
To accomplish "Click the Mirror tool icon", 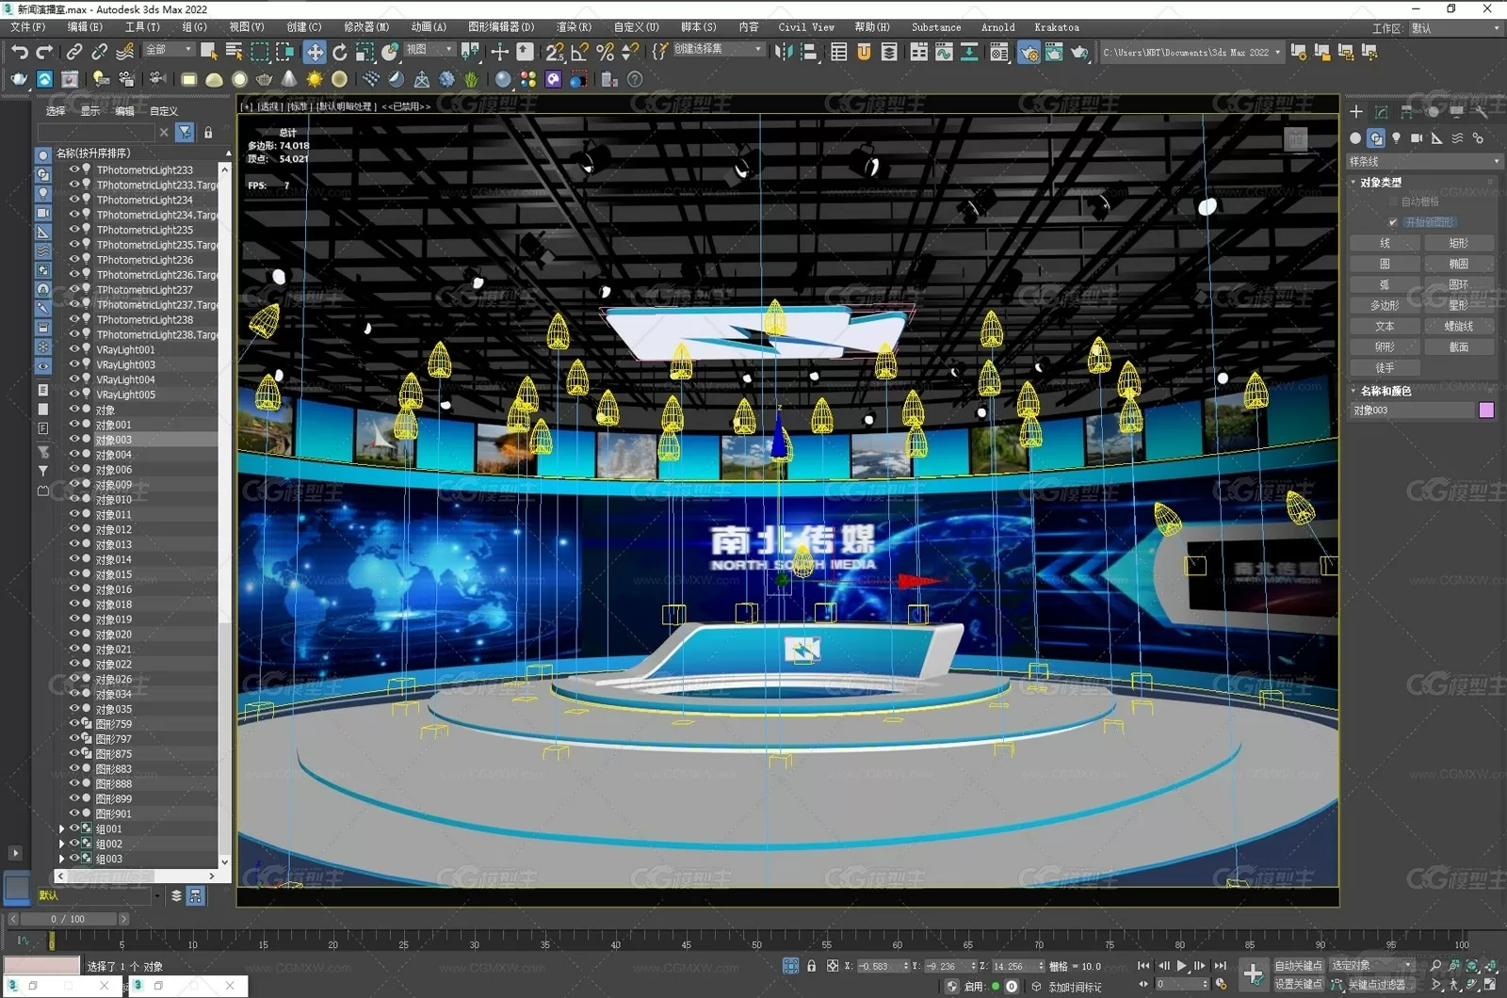I will tap(784, 53).
